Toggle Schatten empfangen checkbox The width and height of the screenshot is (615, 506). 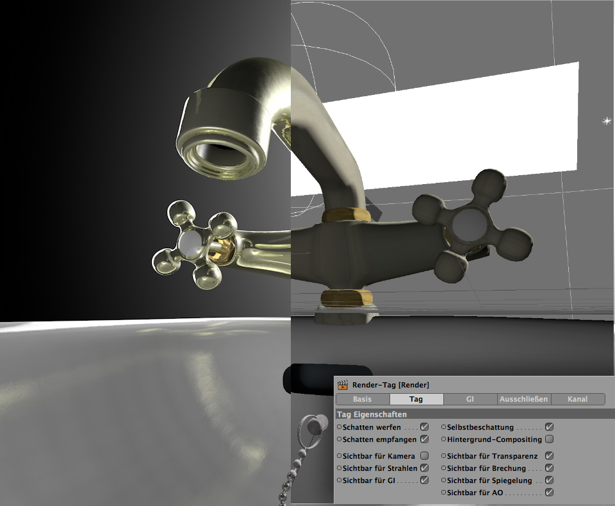pyautogui.click(x=424, y=439)
